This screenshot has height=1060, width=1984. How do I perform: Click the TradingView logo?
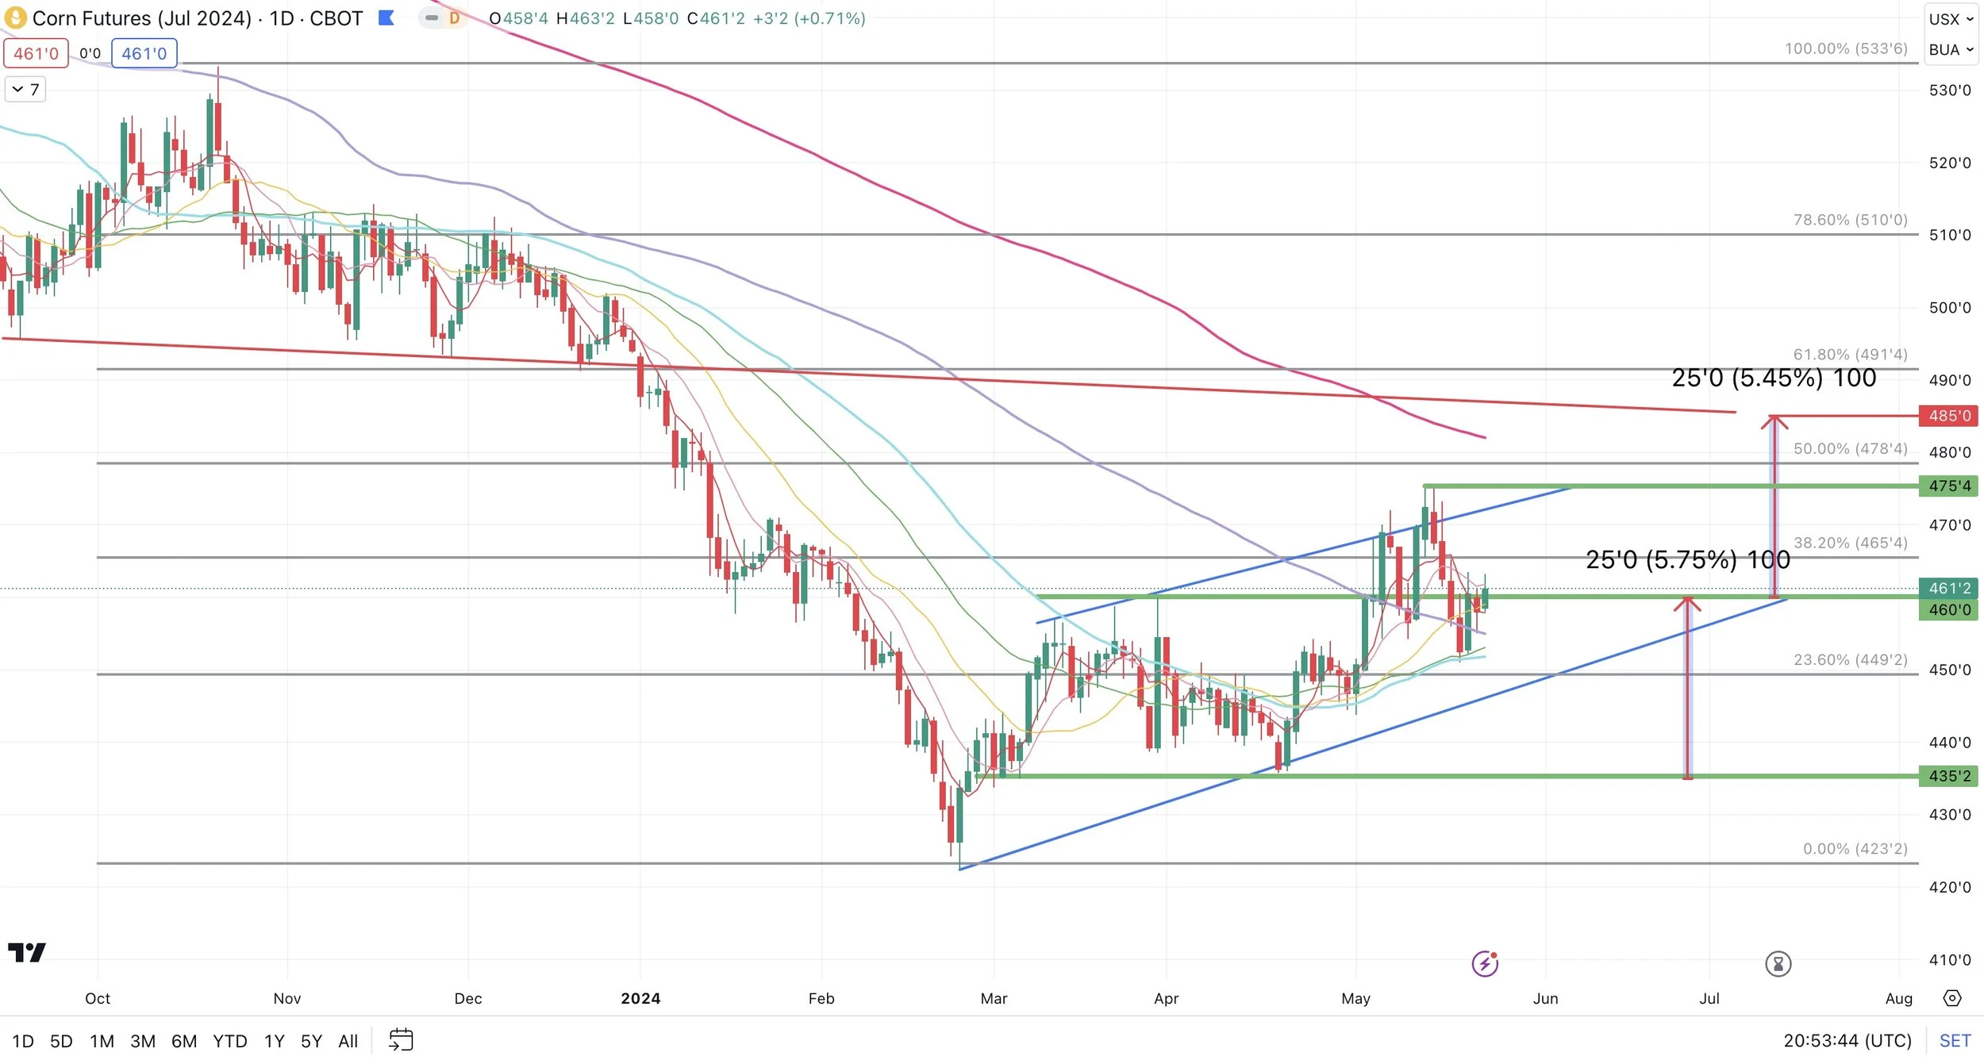point(27,952)
